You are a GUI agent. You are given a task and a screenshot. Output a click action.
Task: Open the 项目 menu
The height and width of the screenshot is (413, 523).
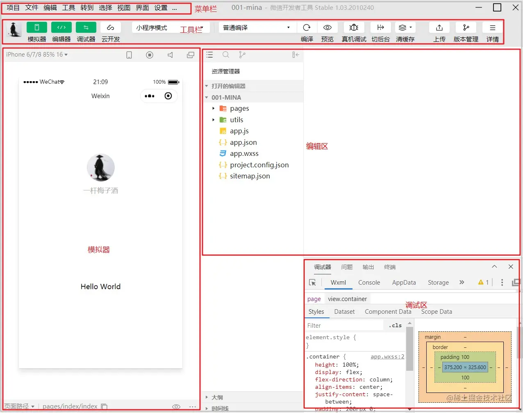click(13, 8)
